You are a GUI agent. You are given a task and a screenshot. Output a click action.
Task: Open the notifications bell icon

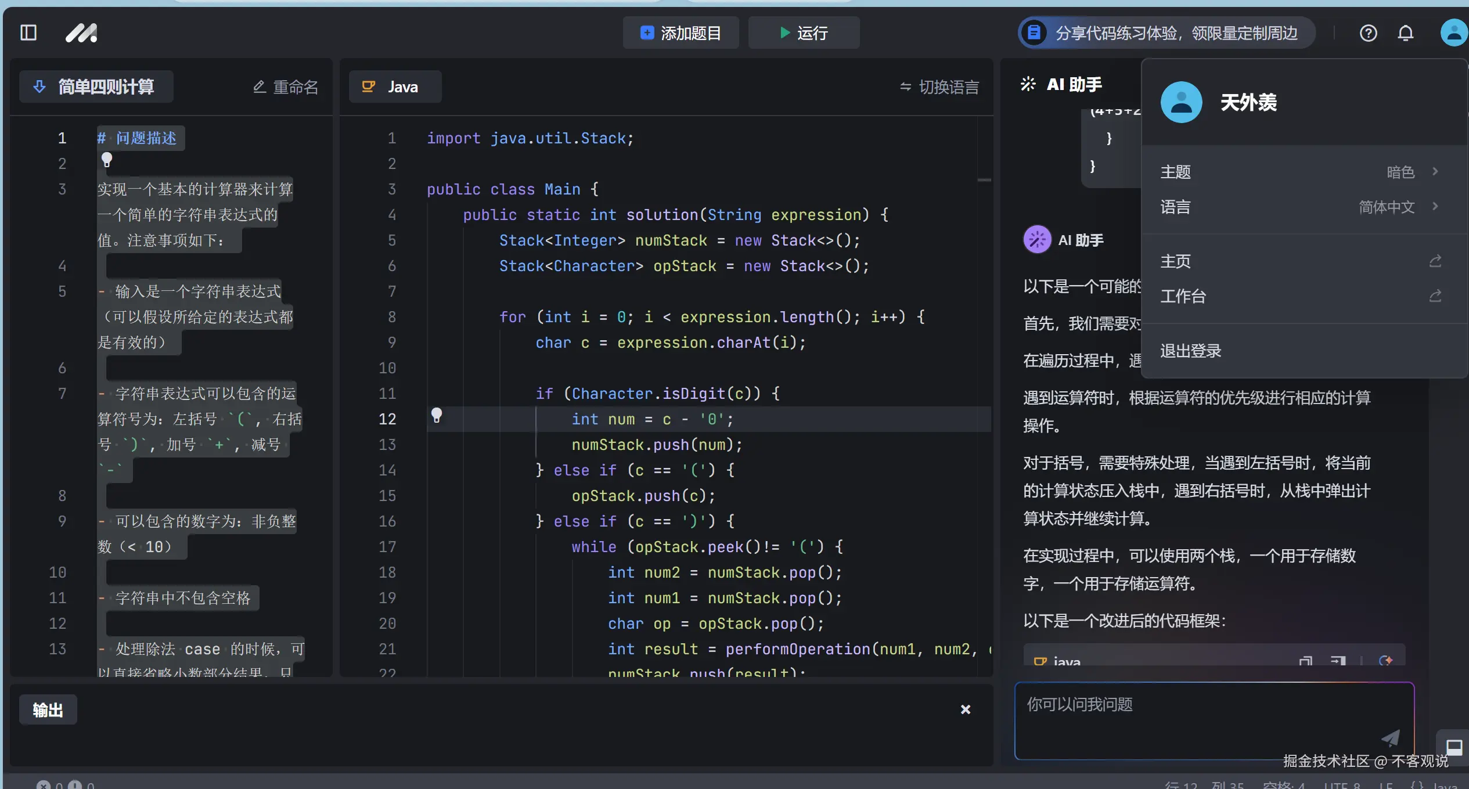[x=1406, y=33]
